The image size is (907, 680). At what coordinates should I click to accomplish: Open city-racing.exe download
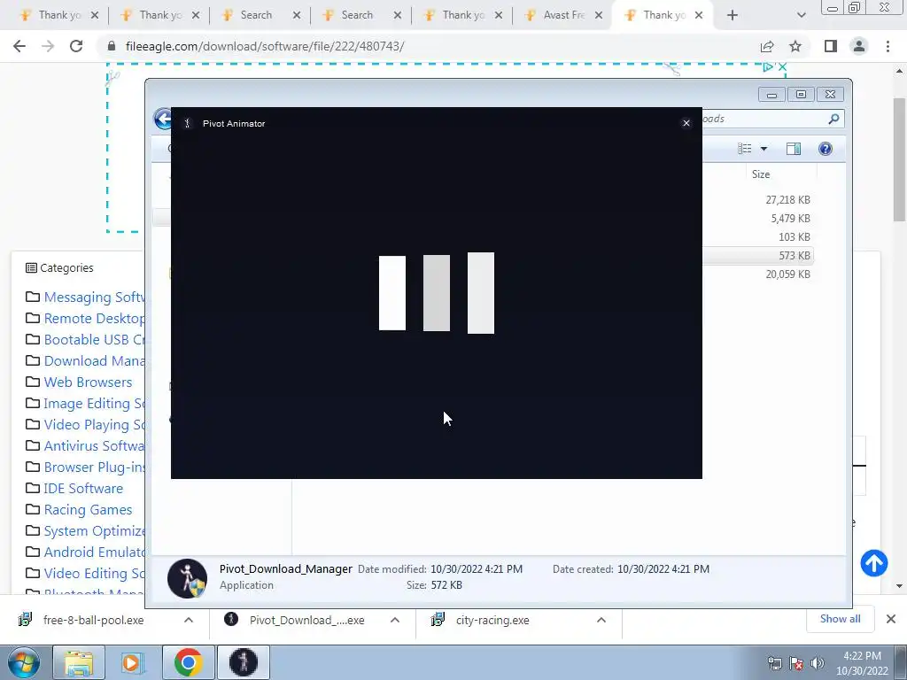(492, 620)
